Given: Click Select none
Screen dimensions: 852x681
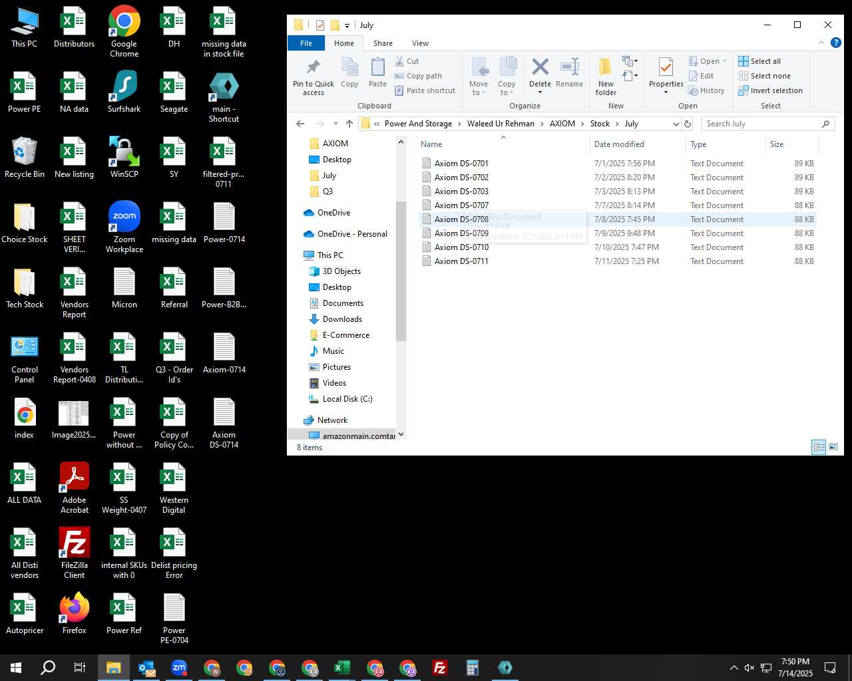Looking at the screenshot, I should (x=764, y=76).
